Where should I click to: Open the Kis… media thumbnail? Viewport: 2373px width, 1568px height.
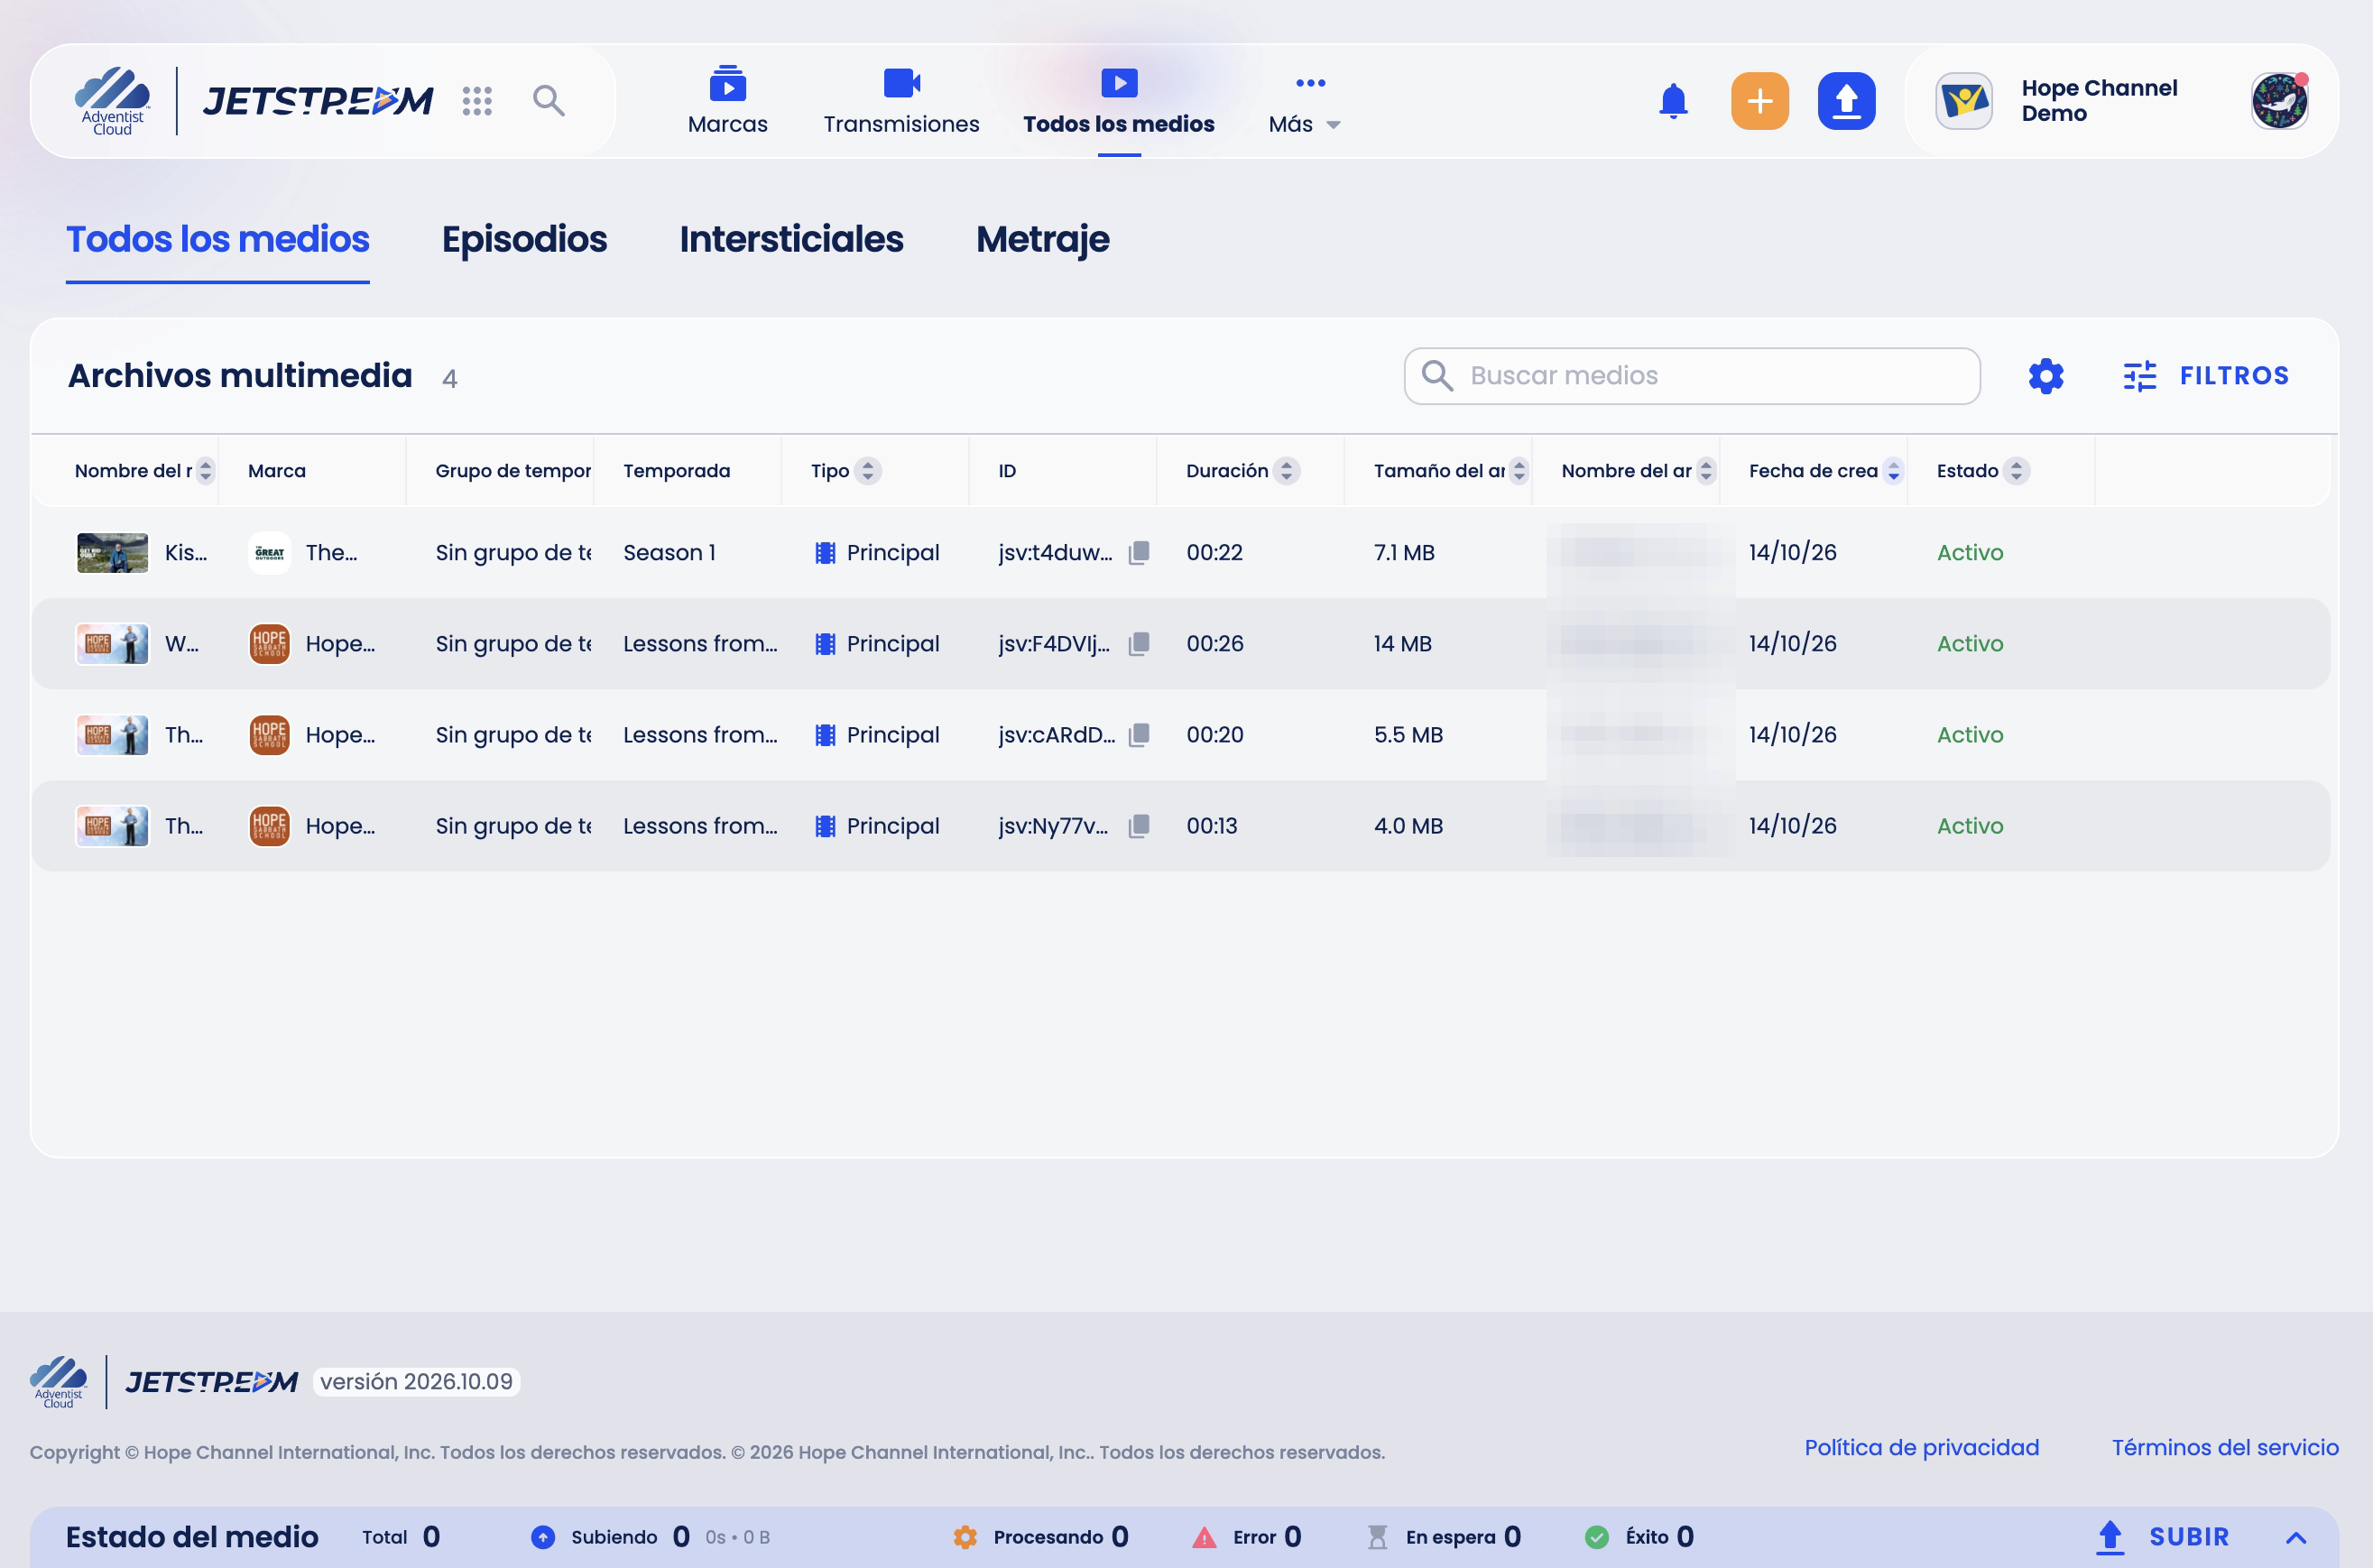tap(112, 553)
